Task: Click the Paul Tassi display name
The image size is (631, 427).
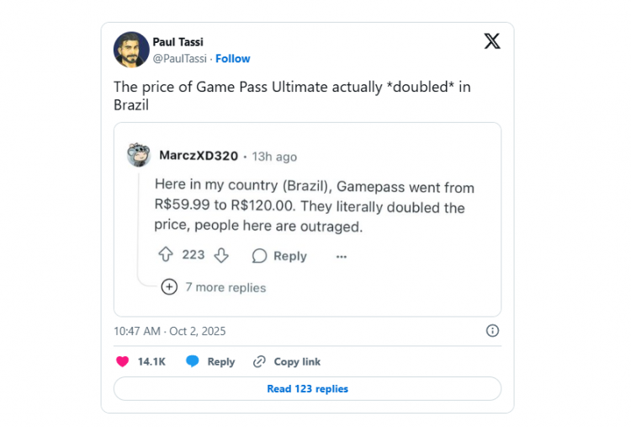Action: click(x=178, y=42)
